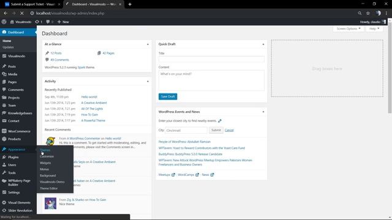
Task: Click the updates counter icon in admin bar
Action: click(x=37, y=22)
